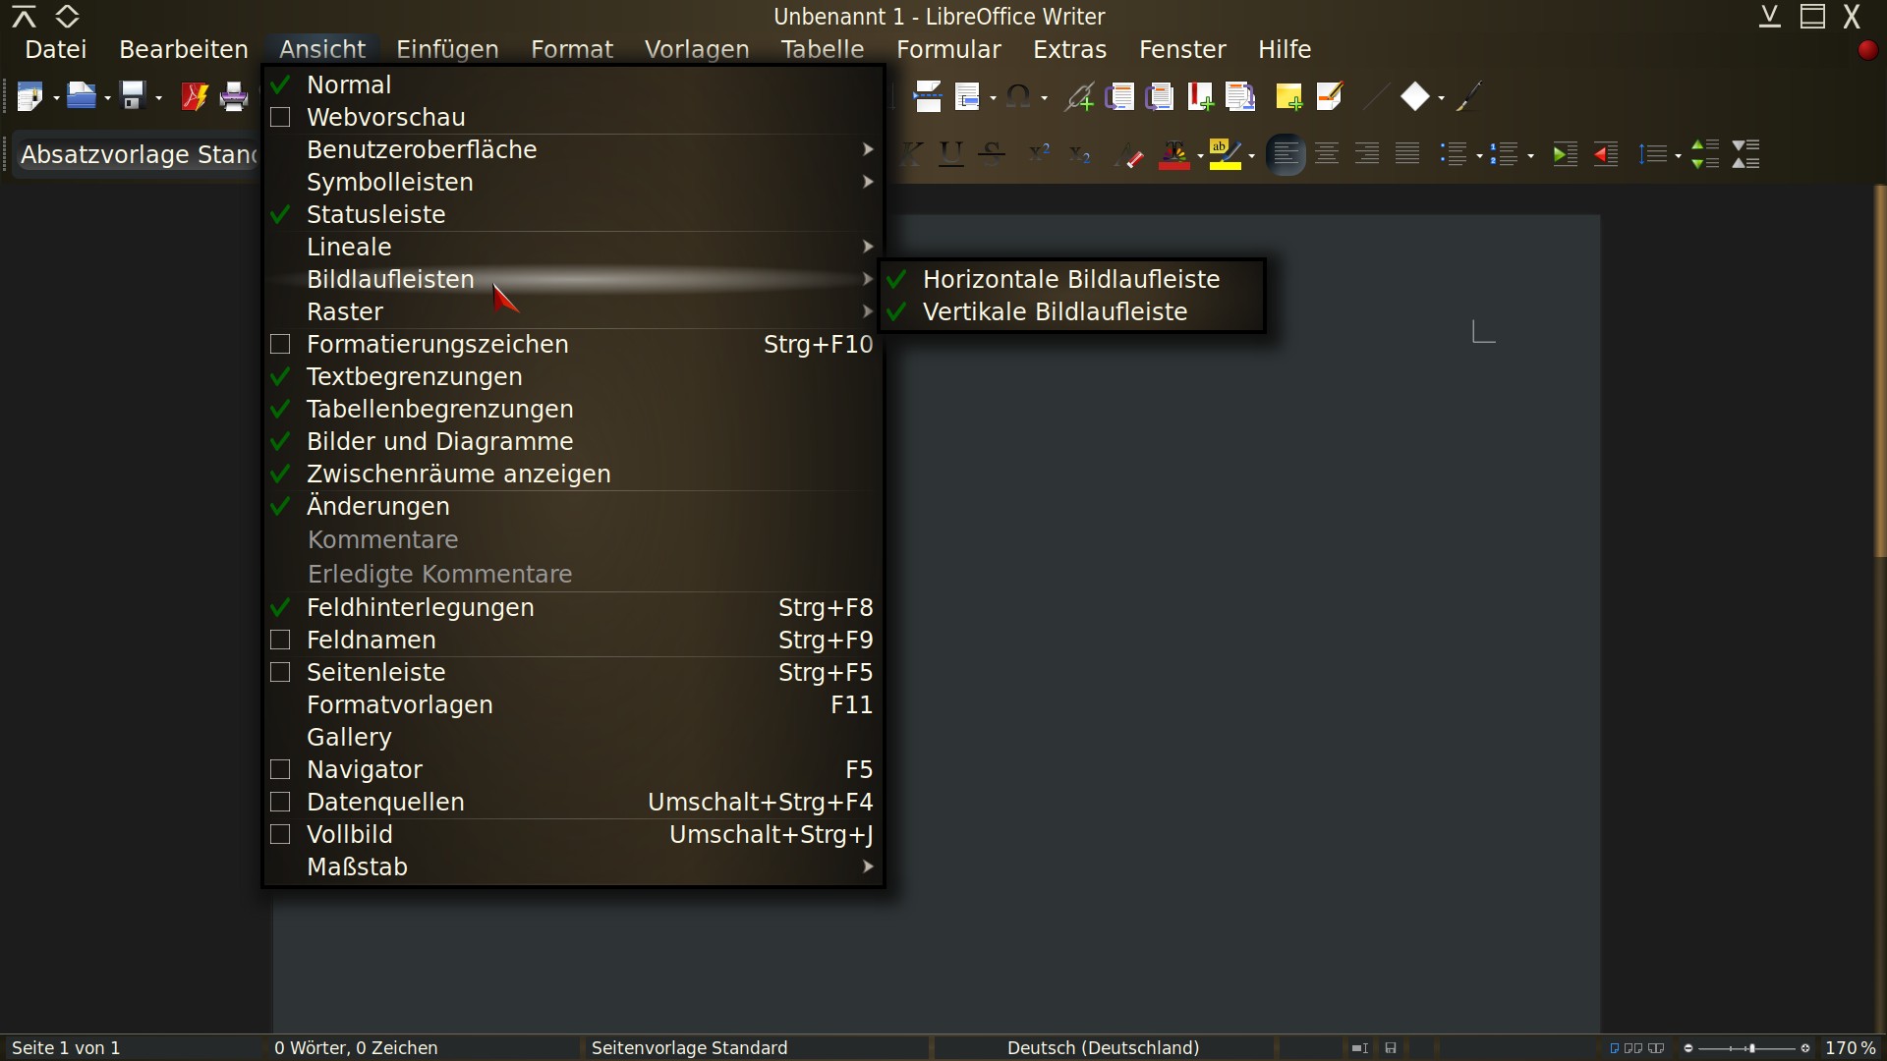Viewport: 1887px width, 1061px height.
Task: Click the Save floppy disk icon
Action: click(132, 96)
